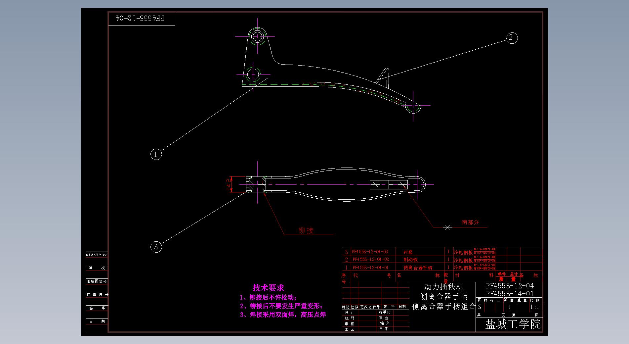629x344 pixels.
Task: Click the '审定' cell in title block
Action: [384, 318]
